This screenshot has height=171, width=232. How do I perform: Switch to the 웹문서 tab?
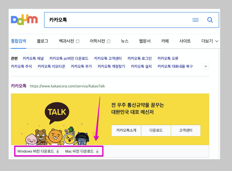click(x=145, y=41)
